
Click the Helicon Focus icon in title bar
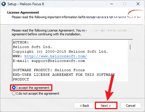[x=4, y=4]
